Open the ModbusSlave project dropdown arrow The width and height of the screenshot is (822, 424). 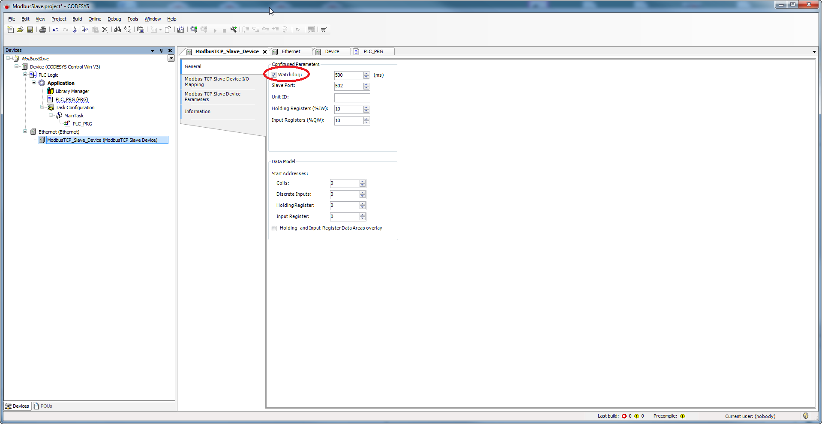pyautogui.click(x=171, y=58)
